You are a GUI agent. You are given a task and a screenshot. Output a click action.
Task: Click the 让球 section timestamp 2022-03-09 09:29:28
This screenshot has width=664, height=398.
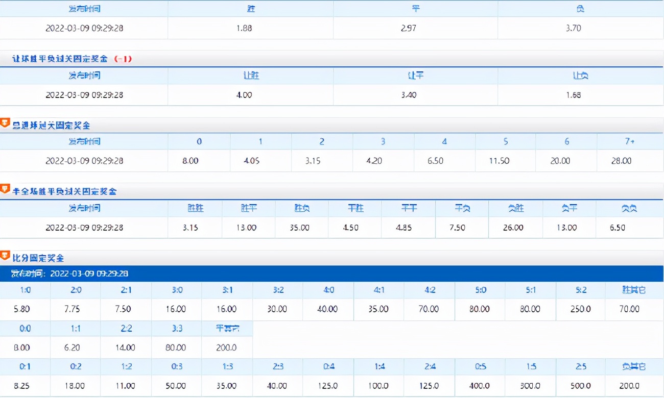point(84,95)
